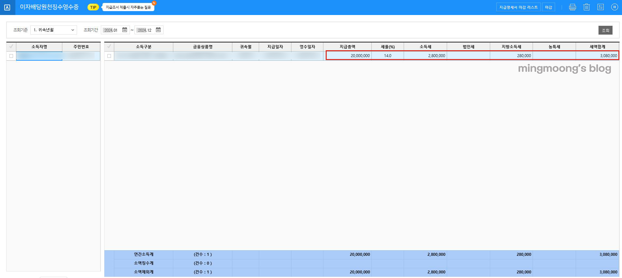Click the 지급일자 column header
Screen dimensions: 622x278
click(275, 47)
